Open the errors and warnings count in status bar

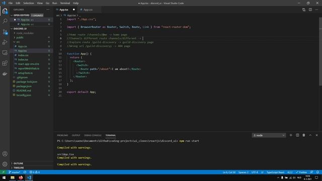35,172
